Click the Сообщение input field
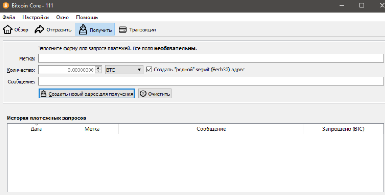The width and height of the screenshot is (385, 195). 211,81
